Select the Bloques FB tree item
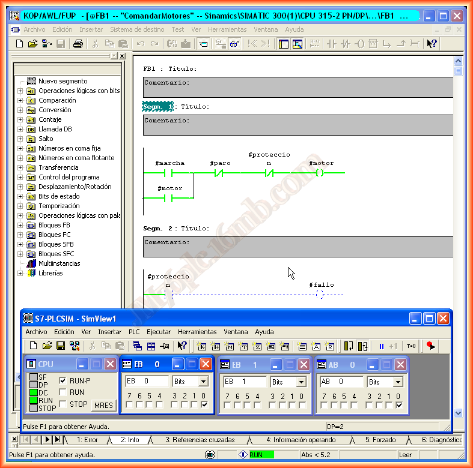The height and width of the screenshot is (468, 473). (x=54, y=225)
